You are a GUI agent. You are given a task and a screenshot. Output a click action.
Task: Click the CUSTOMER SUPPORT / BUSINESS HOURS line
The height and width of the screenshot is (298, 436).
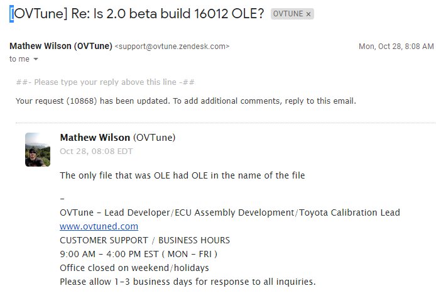(145, 240)
